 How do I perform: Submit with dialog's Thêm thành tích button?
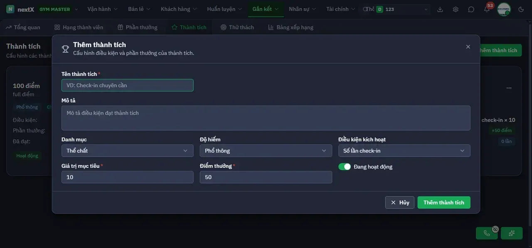[x=444, y=203]
